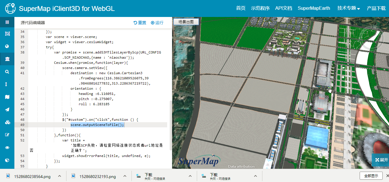Image resolution: width=389 pixels, height=182 pixels.
Task: Click the 源代码编辑器 panel title
Action: [33, 23]
